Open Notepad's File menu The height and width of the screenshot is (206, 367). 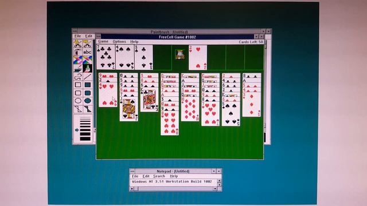135,176
